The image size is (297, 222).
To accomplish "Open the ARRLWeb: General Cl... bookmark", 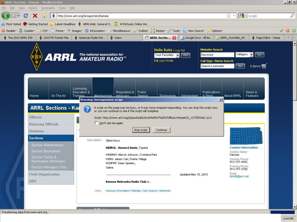I will [x=95, y=24].
